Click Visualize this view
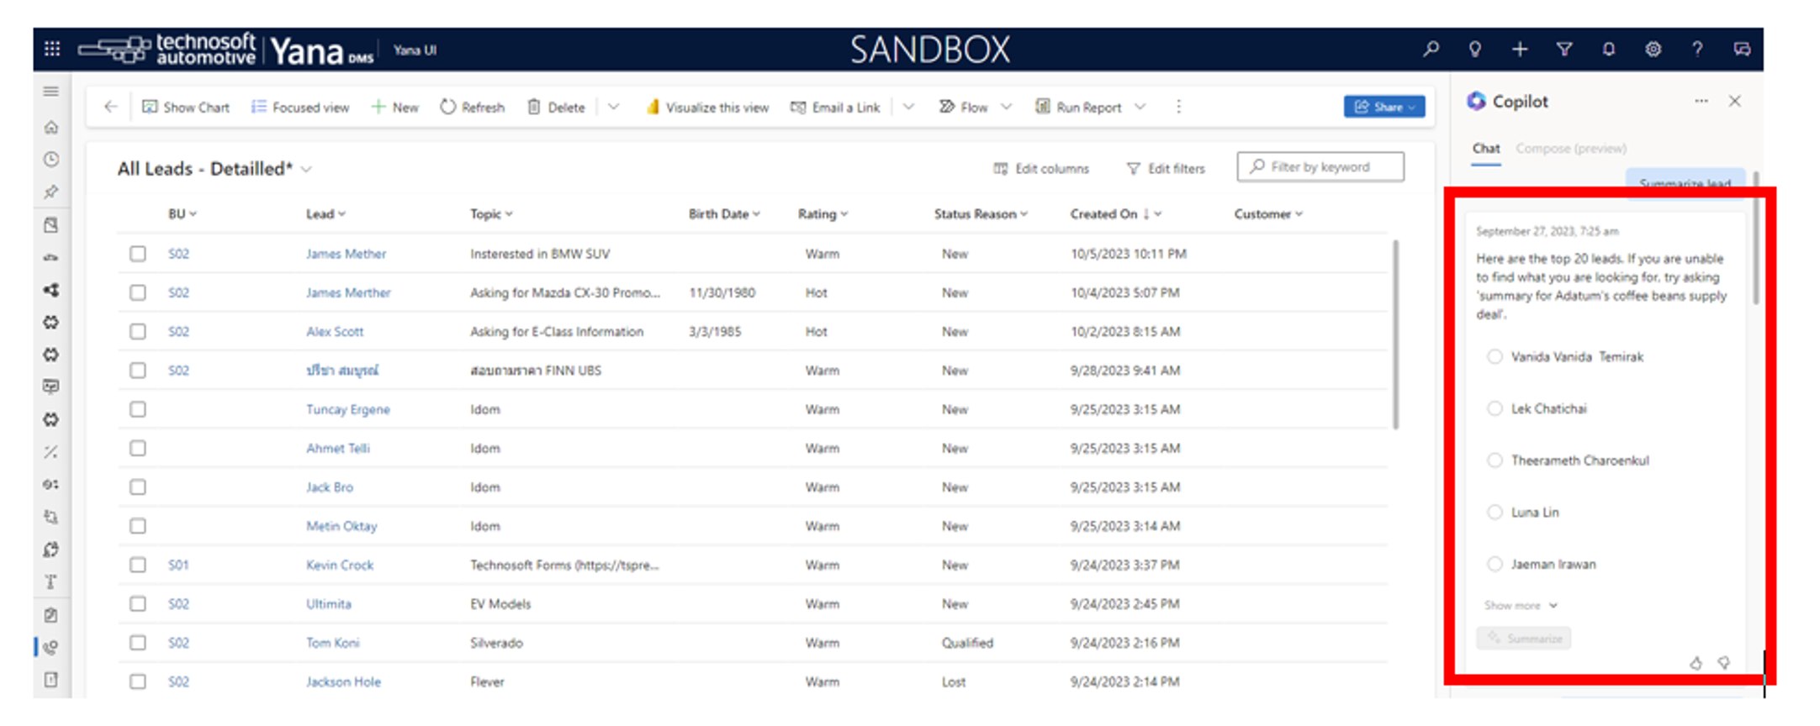 click(x=707, y=107)
